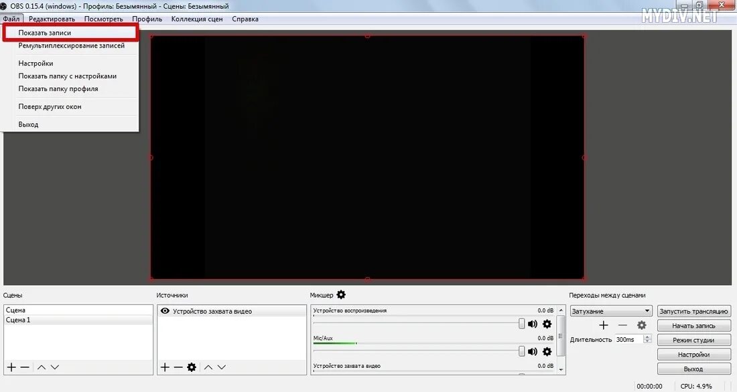The width and height of the screenshot is (737, 392).
Task: Mute the Mic/Aux speaker icon
Action: 533,351
